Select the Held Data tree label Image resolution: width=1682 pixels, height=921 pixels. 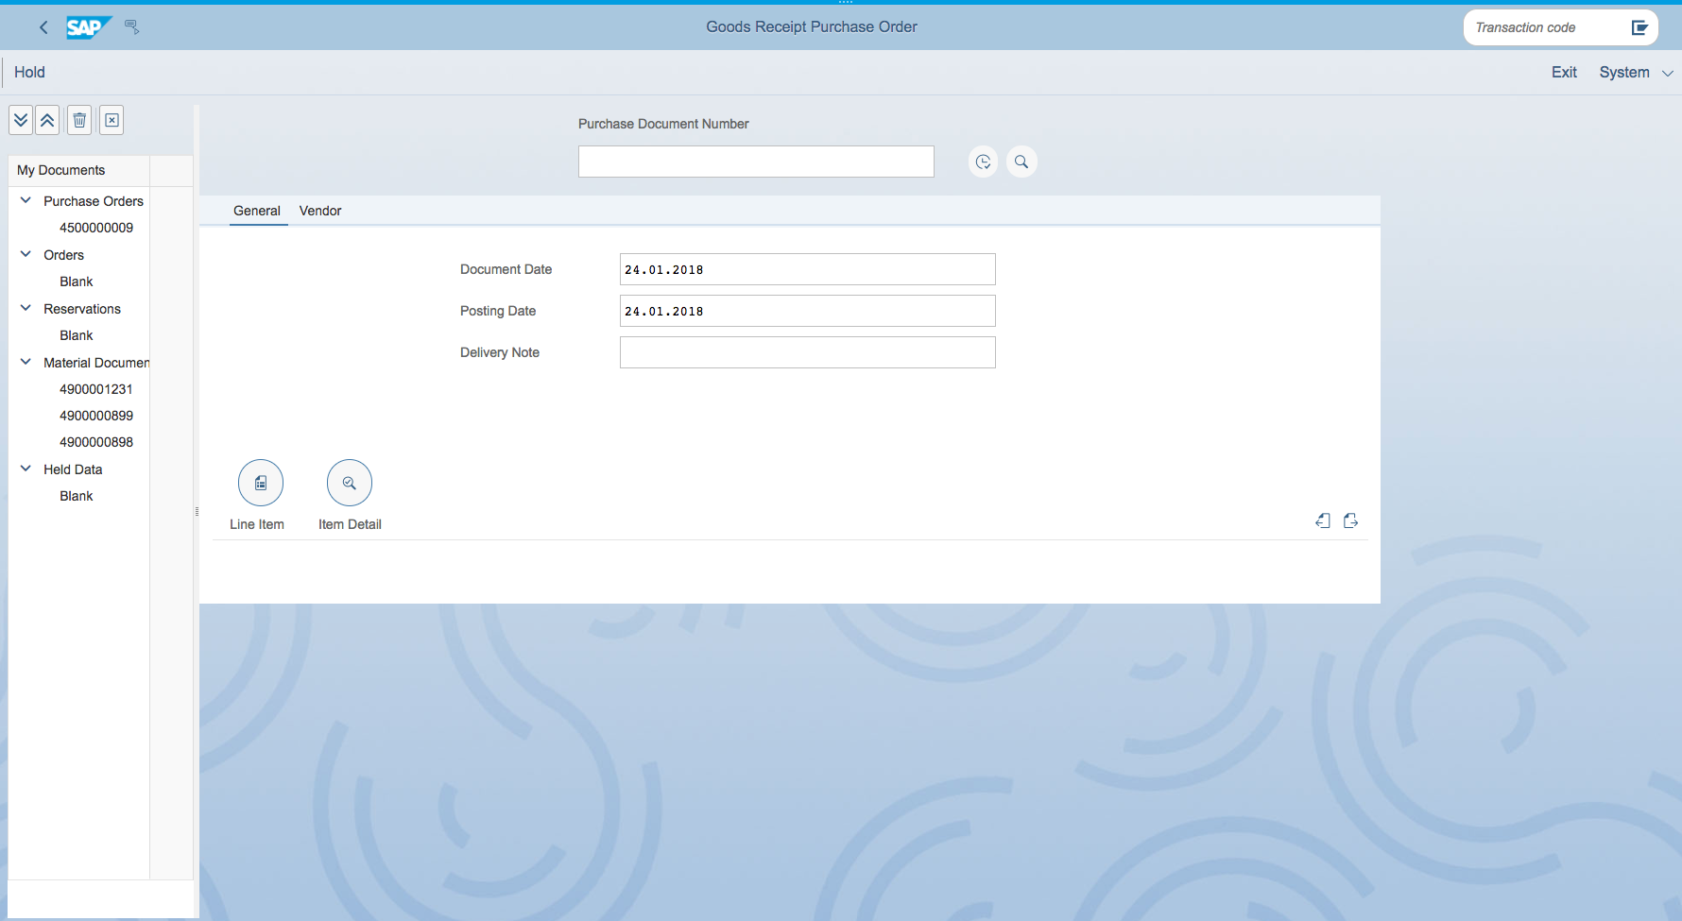pyautogui.click(x=73, y=469)
